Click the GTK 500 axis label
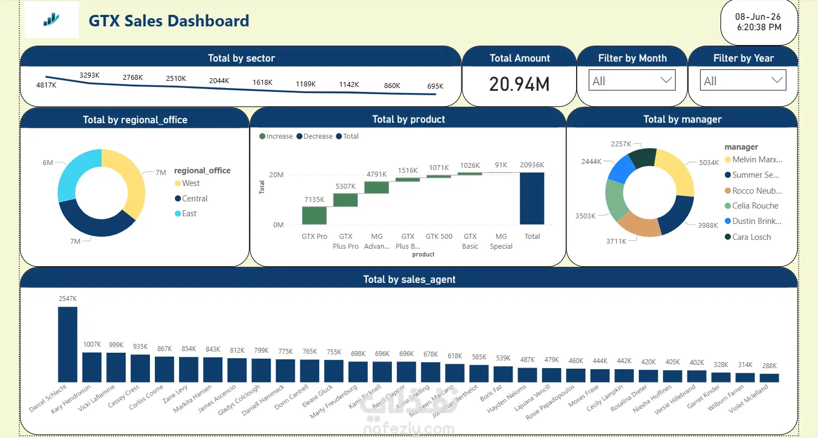Screen dimensions: 818x438 click(x=439, y=237)
